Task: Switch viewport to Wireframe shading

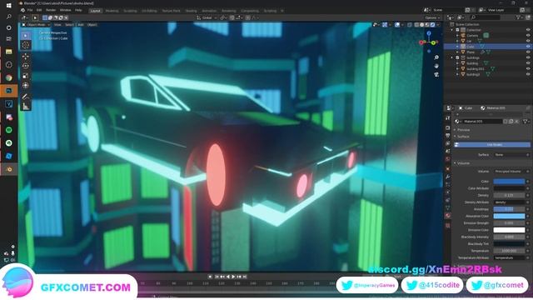Action: point(416,25)
